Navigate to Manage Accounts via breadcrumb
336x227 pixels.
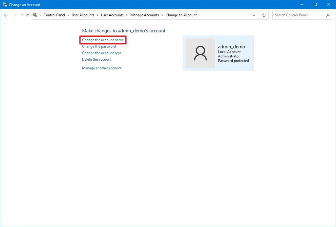(x=145, y=15)
